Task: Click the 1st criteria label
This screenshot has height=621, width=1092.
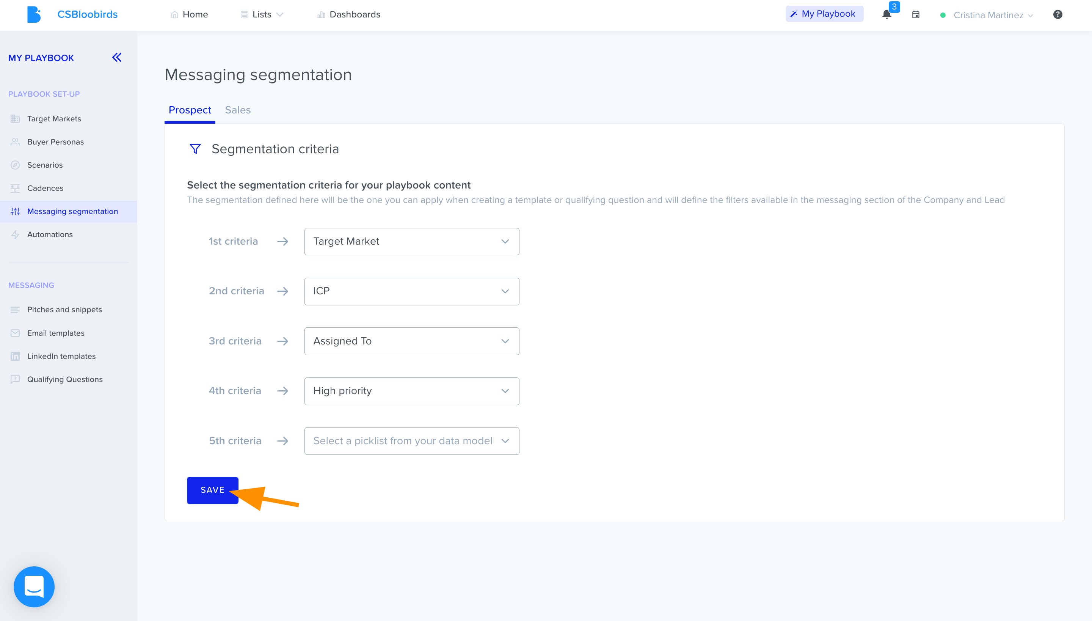Action: pyautogui.click(x=233, y=241)
